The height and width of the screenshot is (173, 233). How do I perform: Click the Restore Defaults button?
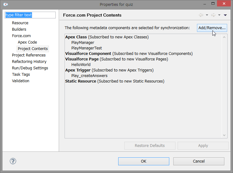pyautogui.click(x=150, y=146)
